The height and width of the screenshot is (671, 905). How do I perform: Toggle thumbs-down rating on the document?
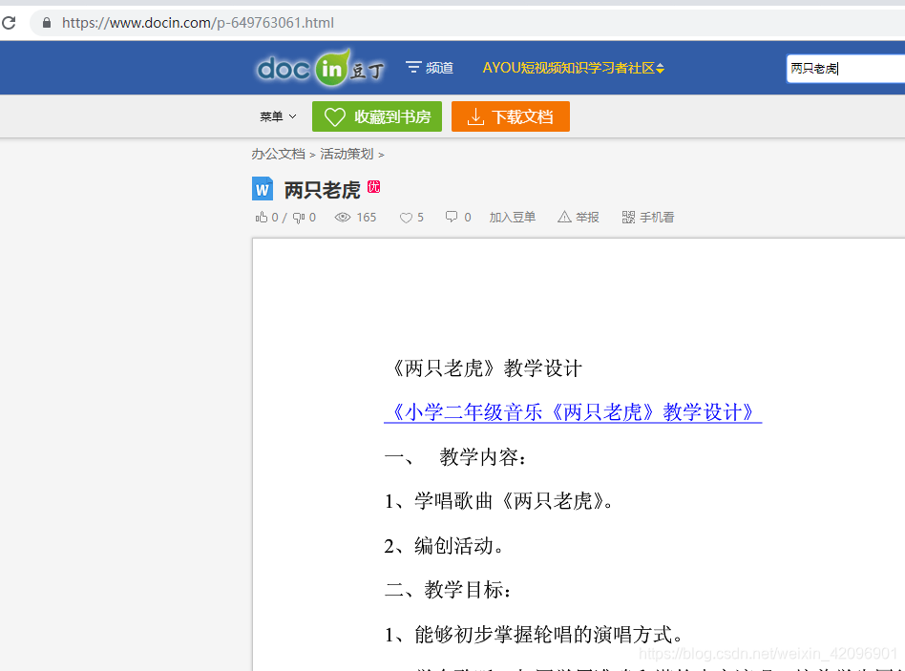coord(298,217)
